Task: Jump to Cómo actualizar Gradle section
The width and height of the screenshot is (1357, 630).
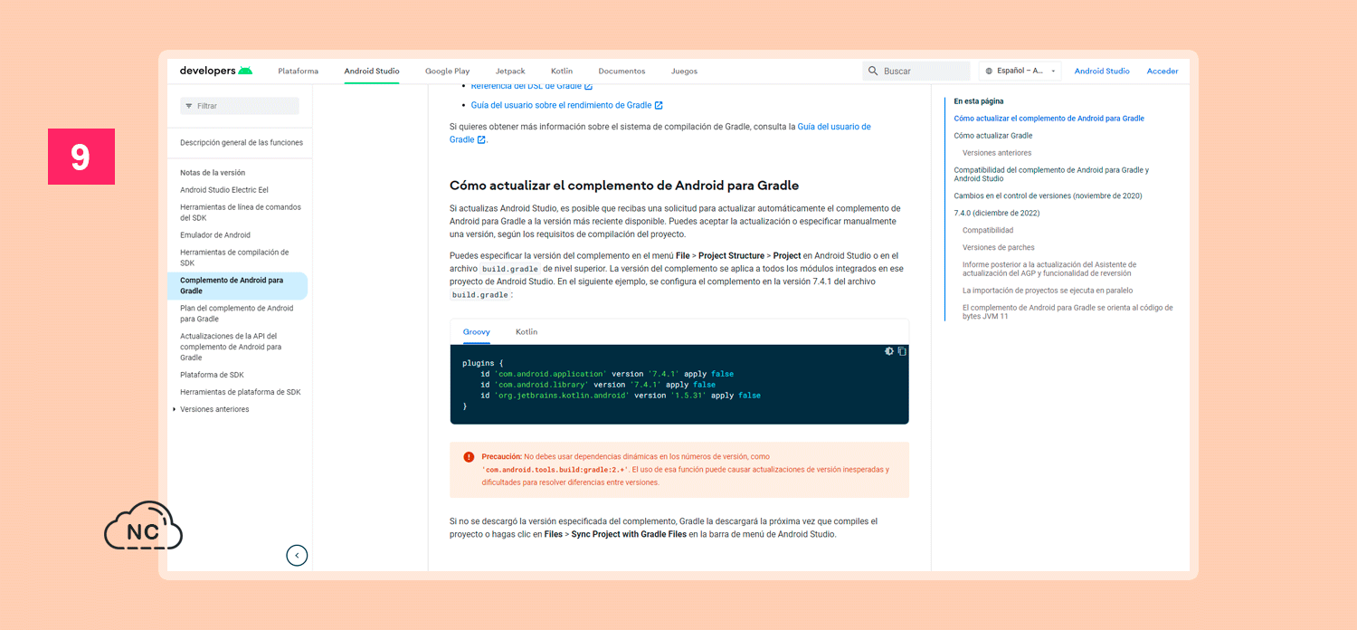Action: click(993, 136)
